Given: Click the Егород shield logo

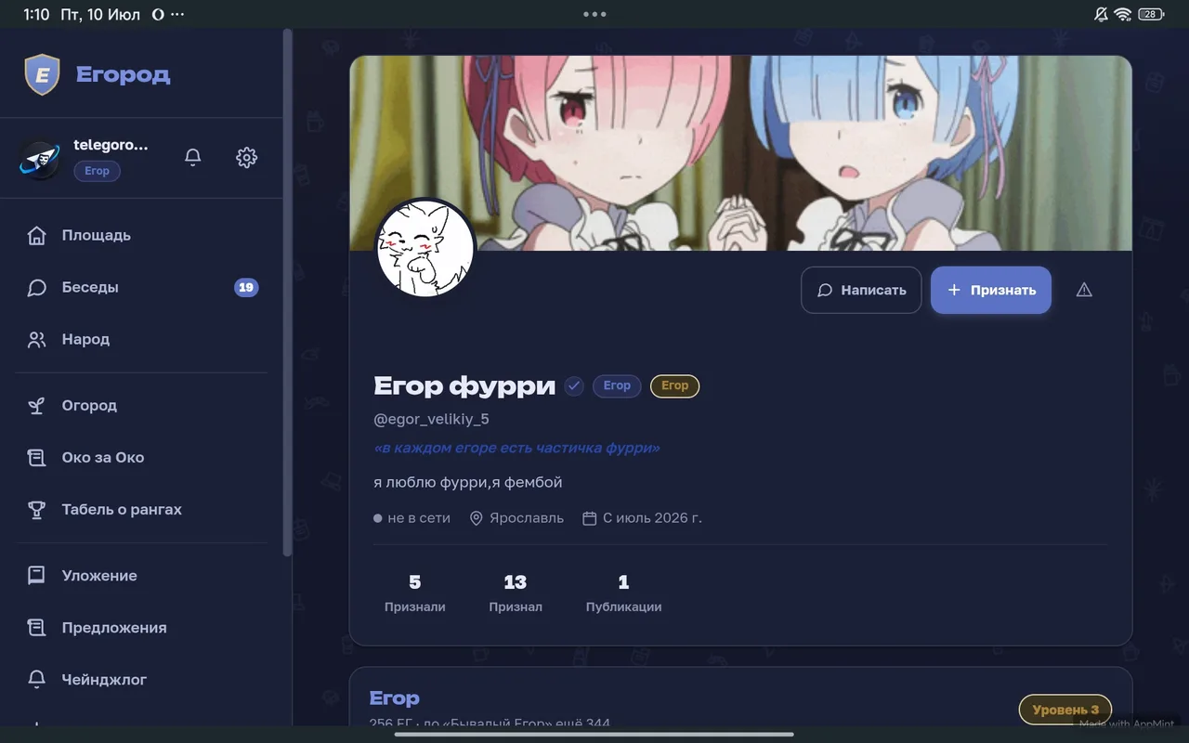Looking at the screenshot, I should point(42,74).
